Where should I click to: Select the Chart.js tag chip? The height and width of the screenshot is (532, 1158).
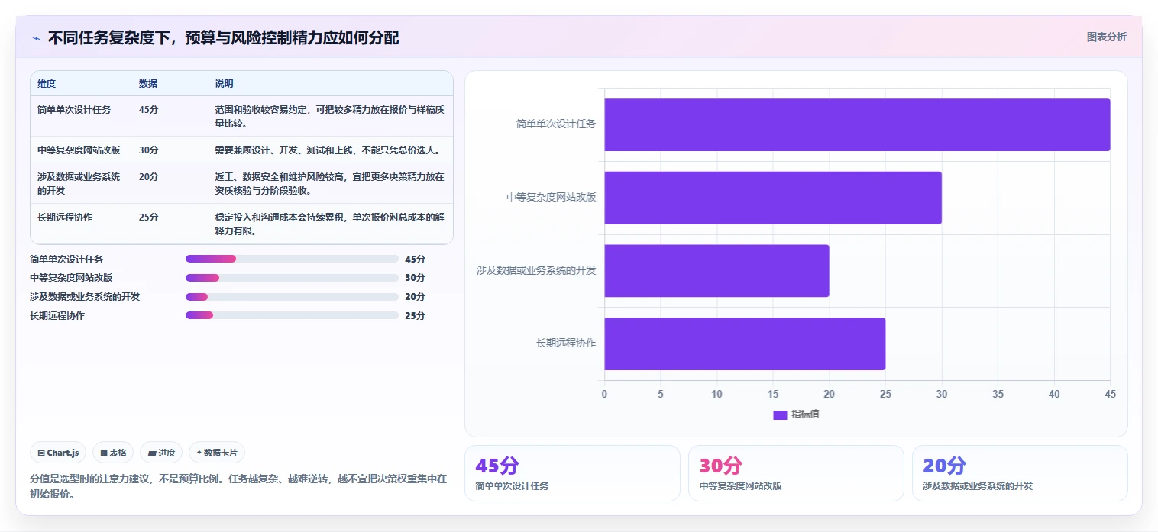click(59, 453)
